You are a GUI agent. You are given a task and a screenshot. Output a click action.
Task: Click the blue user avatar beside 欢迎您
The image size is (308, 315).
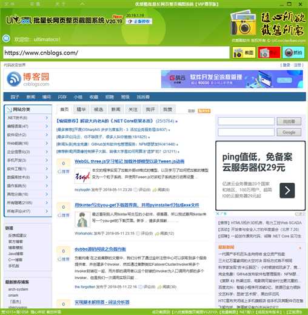[x=6, y=38]
